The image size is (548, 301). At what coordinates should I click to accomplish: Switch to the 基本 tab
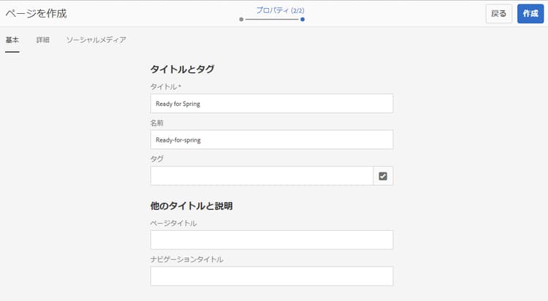[x=12, y=40]
